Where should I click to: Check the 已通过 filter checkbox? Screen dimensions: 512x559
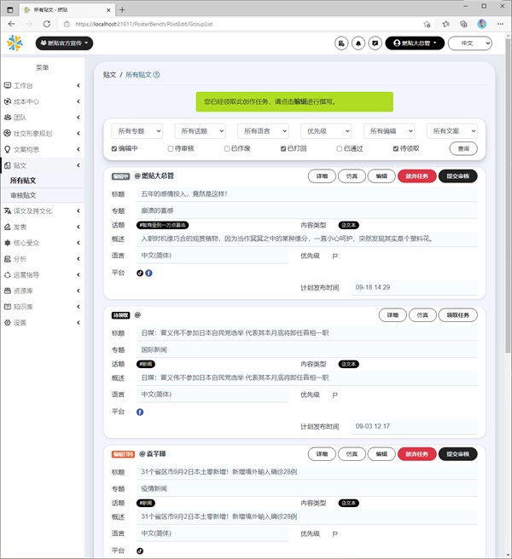point(340,148)
